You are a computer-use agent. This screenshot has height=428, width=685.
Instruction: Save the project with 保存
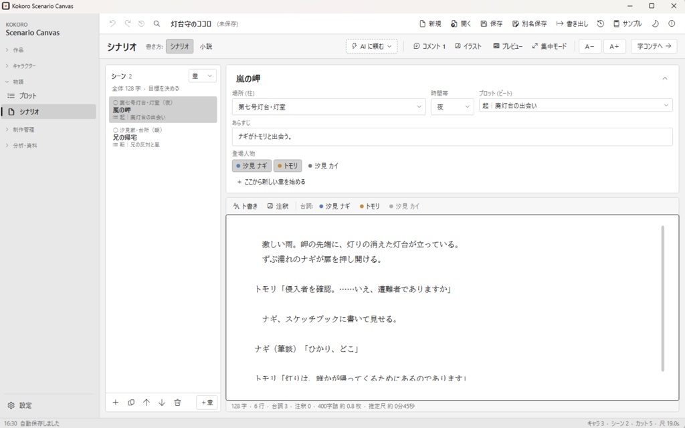492,23
